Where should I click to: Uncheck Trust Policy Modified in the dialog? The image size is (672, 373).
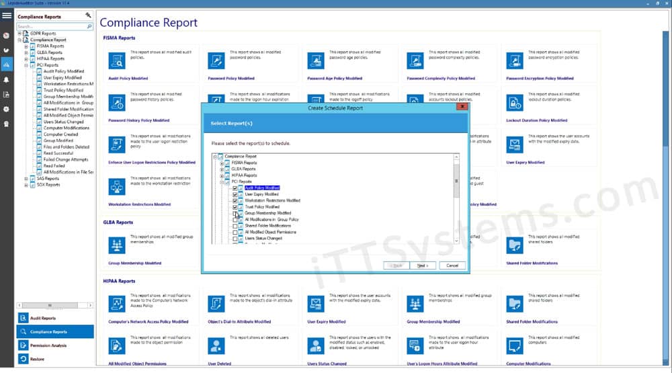pos(235,207)
